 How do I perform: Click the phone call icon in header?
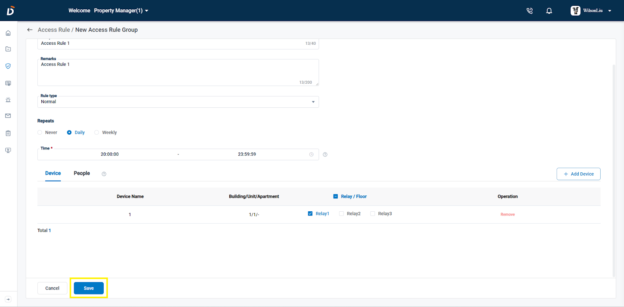point(530,11)
